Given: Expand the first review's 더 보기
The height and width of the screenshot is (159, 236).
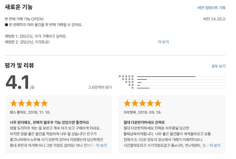Looking at the screenshot, I should tap(101, 145).
